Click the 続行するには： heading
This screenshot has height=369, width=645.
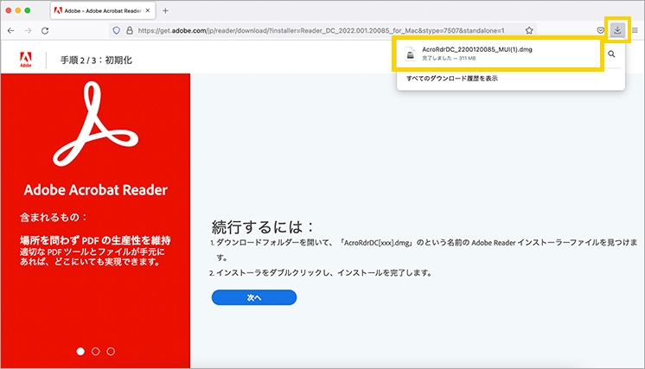[263, 226]
